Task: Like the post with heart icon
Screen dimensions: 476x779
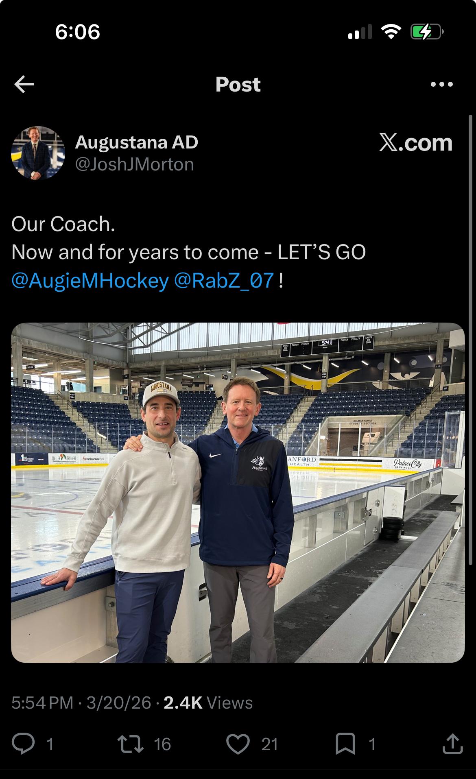Action: pos(238,744)
